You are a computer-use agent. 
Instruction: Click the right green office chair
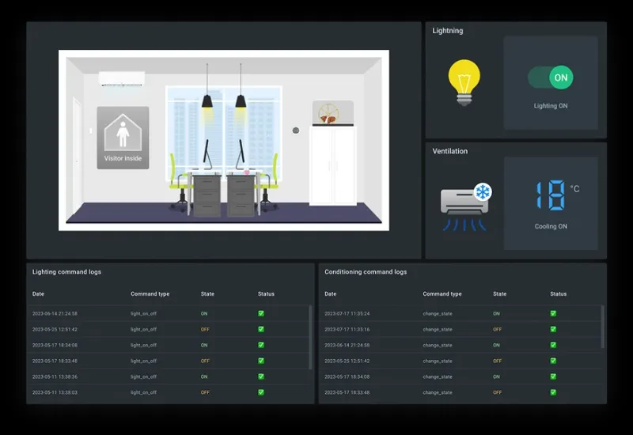pos(268,183)
